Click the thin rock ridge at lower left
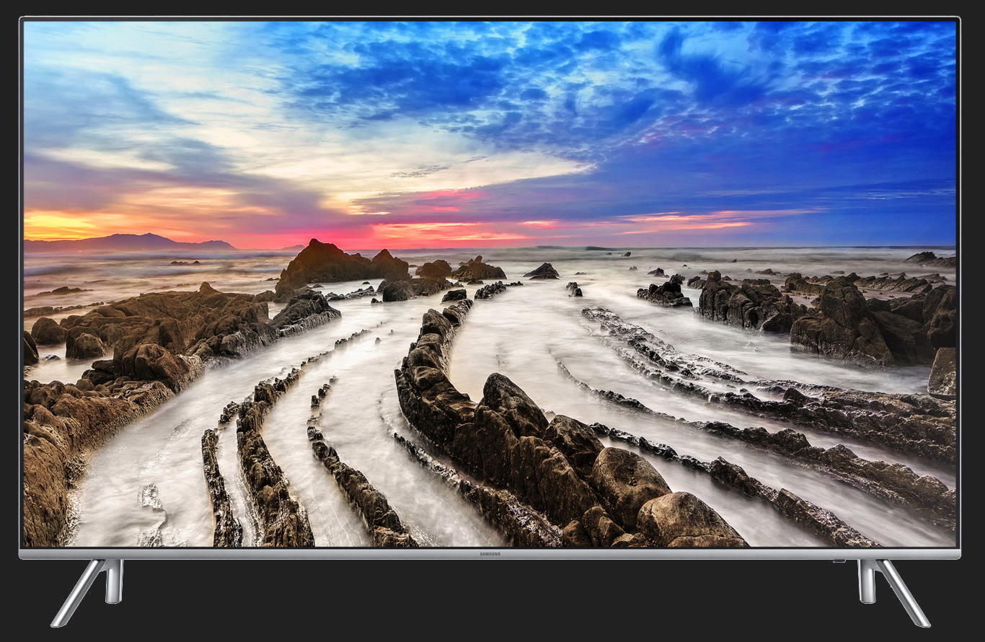The image size is (985, 642). coord(220,491)
